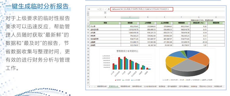230x96 pixels.
Task: Select column G header
Action: click(x=199, y=17)
